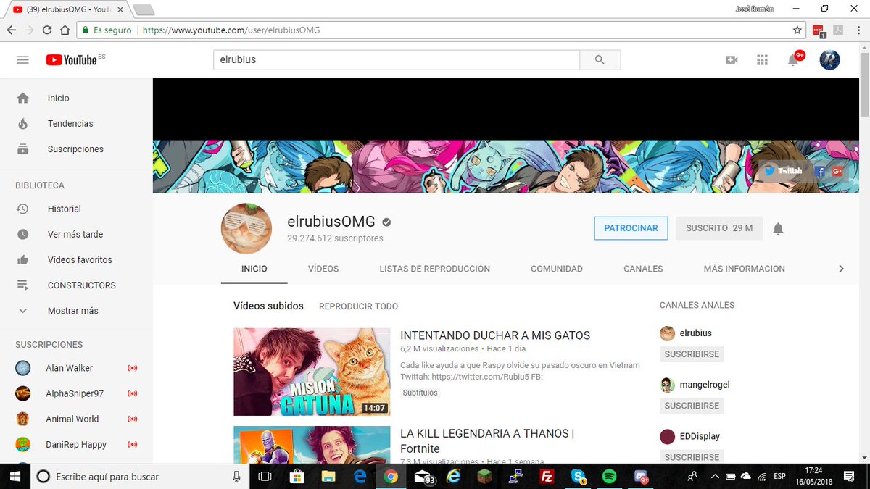Switch to MÁS INFORMACIÓN tab
Image resolution: width=870 pixels, height=489 pixels.
point(744,269)
